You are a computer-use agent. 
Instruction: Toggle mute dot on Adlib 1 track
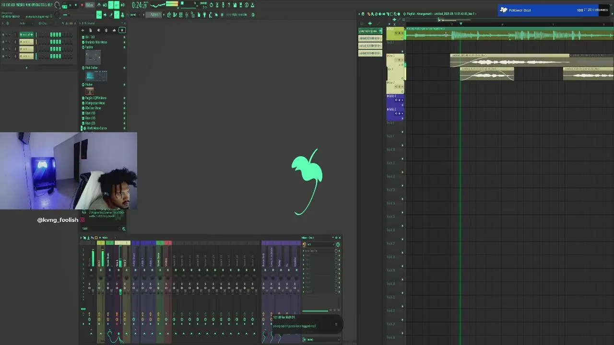pos(402,105)
